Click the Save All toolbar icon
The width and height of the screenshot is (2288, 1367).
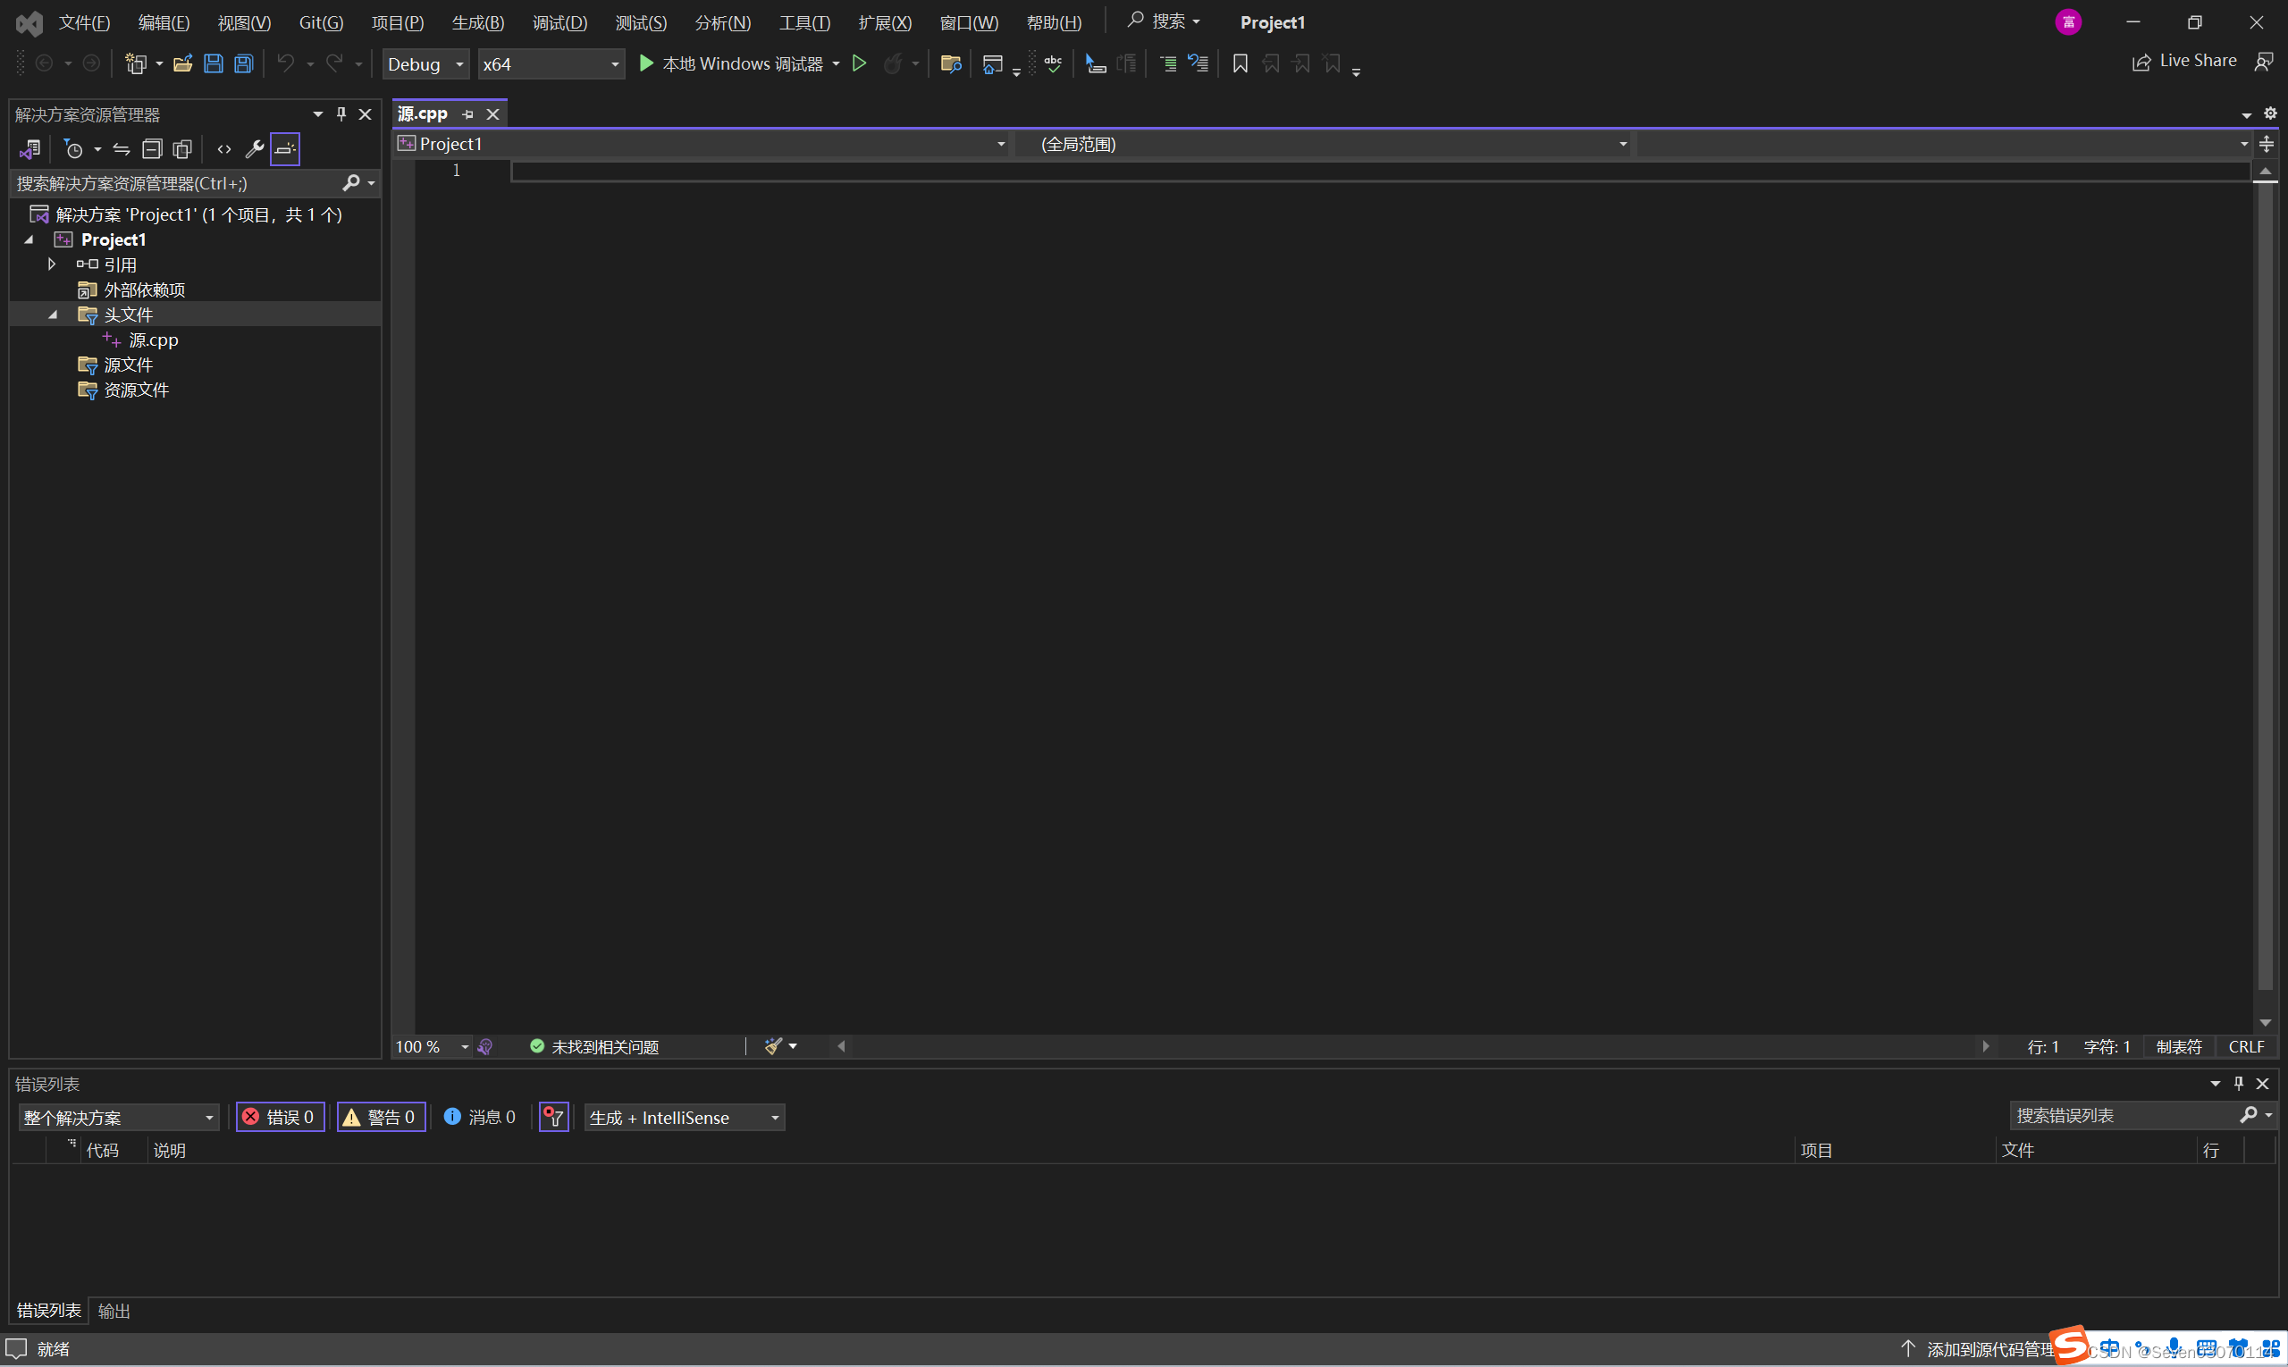point(243,63)
